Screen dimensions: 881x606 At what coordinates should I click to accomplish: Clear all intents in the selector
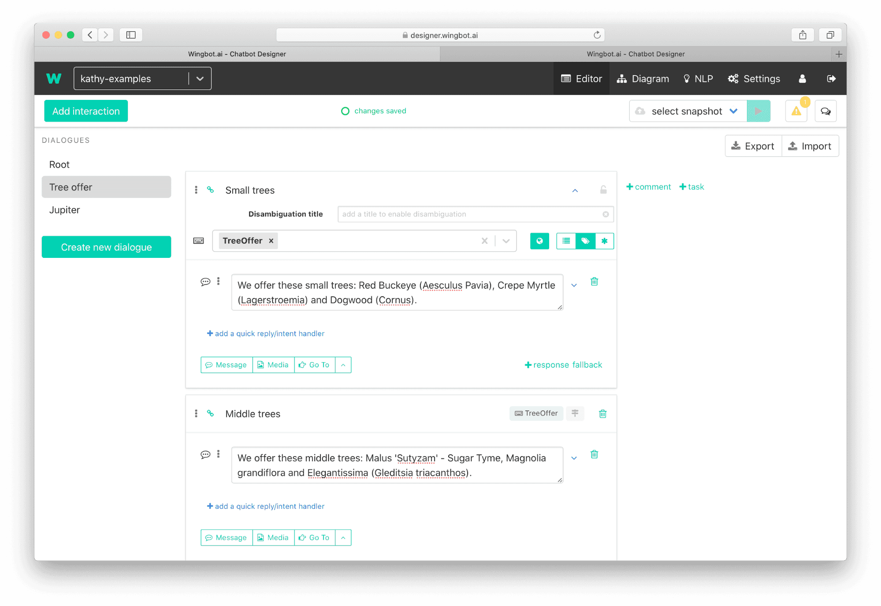[x=484, y=241]
